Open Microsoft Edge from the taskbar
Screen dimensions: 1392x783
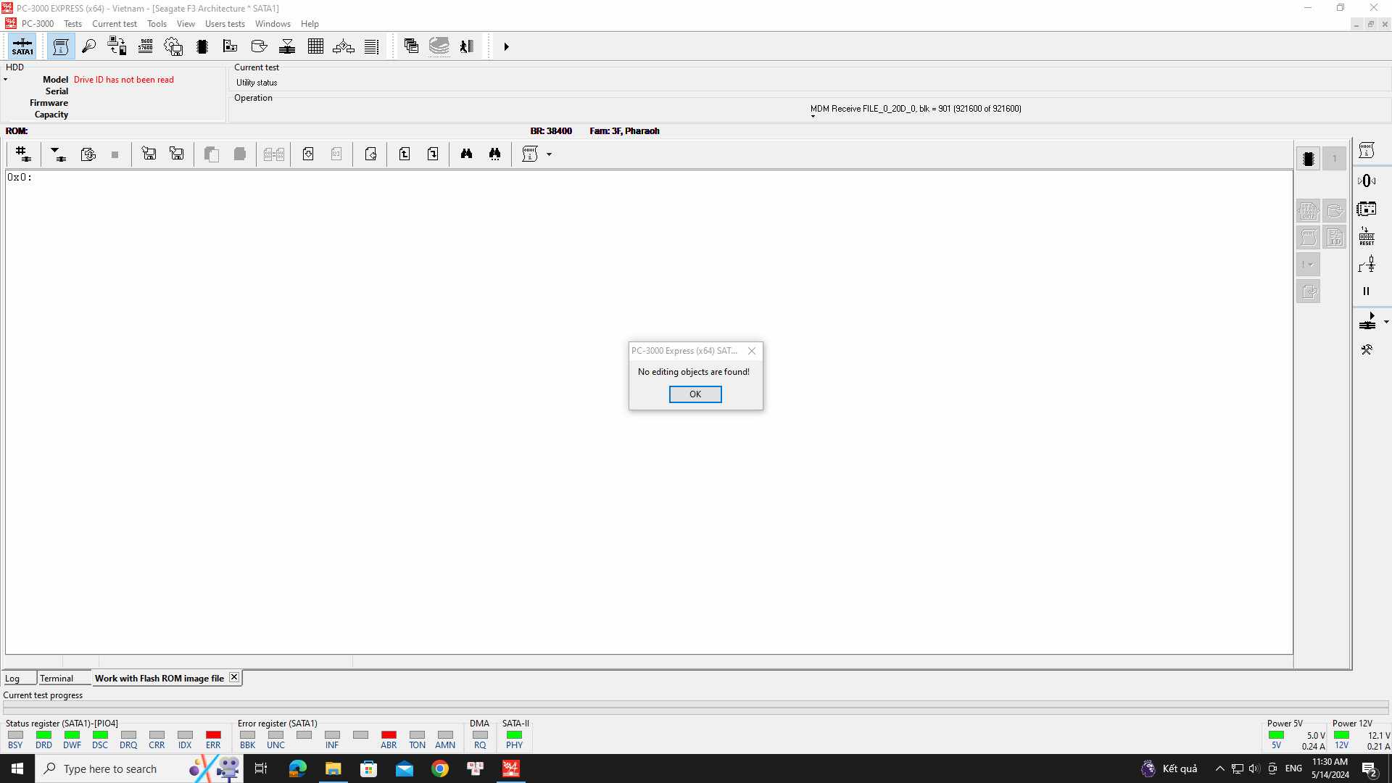click(297, 768)
